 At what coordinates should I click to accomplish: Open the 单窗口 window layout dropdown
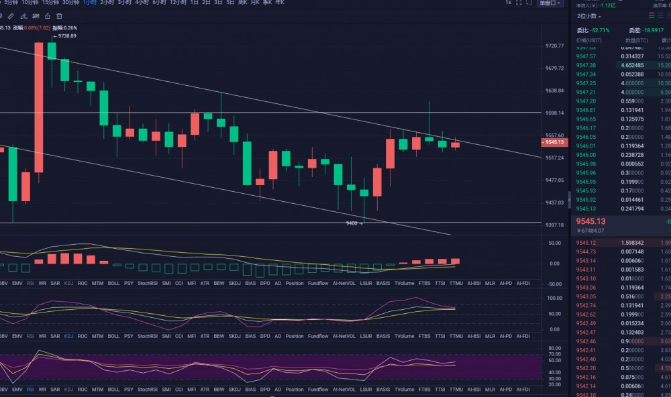click(550, 3)
